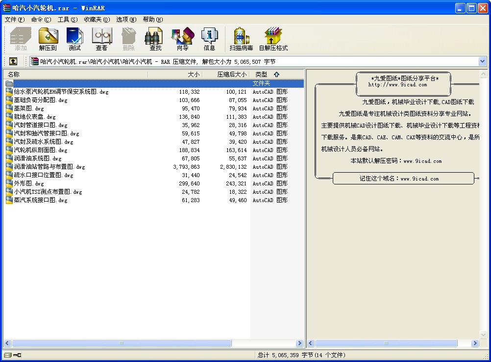Sort by the 大小 column header
Viewport: 491px width, 362px height.
[194, 74]
